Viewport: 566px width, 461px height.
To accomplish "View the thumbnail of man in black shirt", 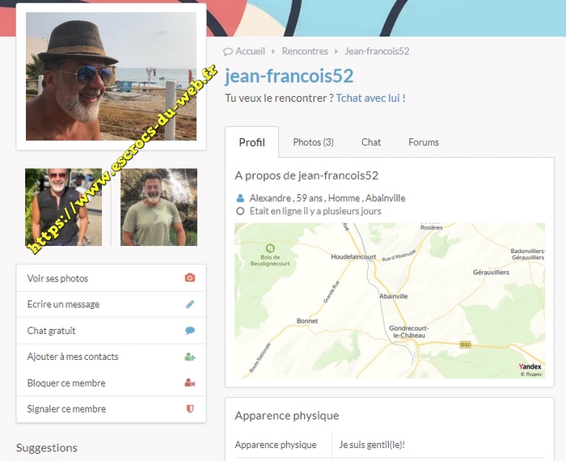I will (63, 207).
